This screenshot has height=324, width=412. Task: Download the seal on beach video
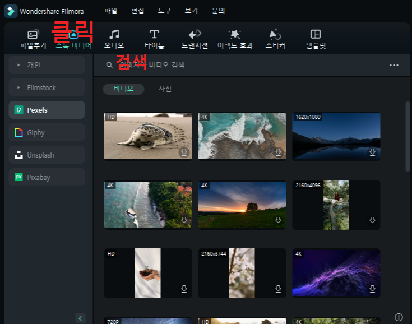pyautogui.click(x=184, y=152)
